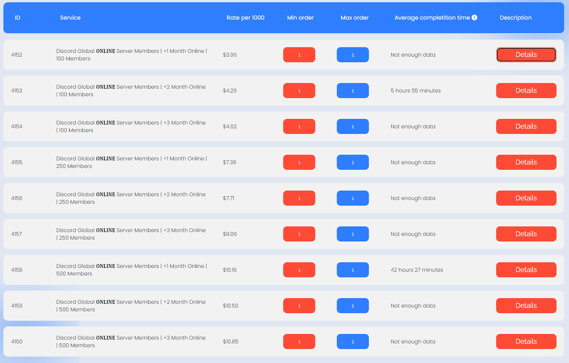This screenshot has height=363, width=569.
Task: Open Details for service 4152
Action: [526, 55]
